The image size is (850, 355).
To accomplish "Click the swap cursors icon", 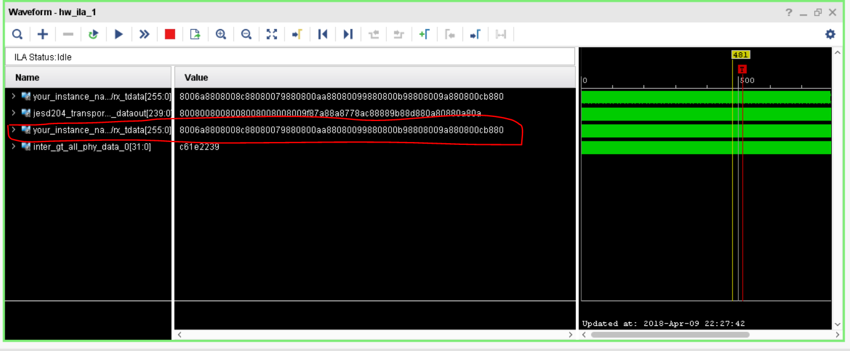I will pos(500,34).
